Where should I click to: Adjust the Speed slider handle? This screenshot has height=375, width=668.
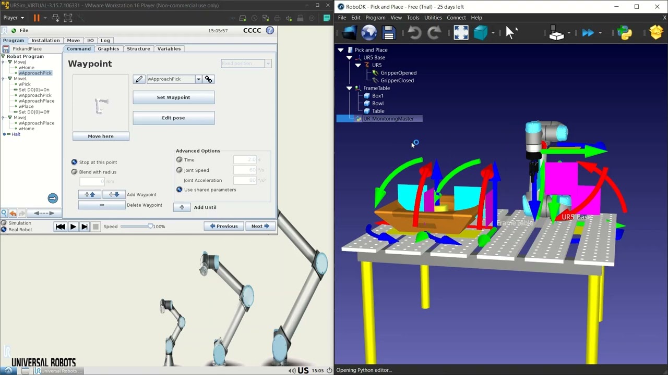[150, 226]
